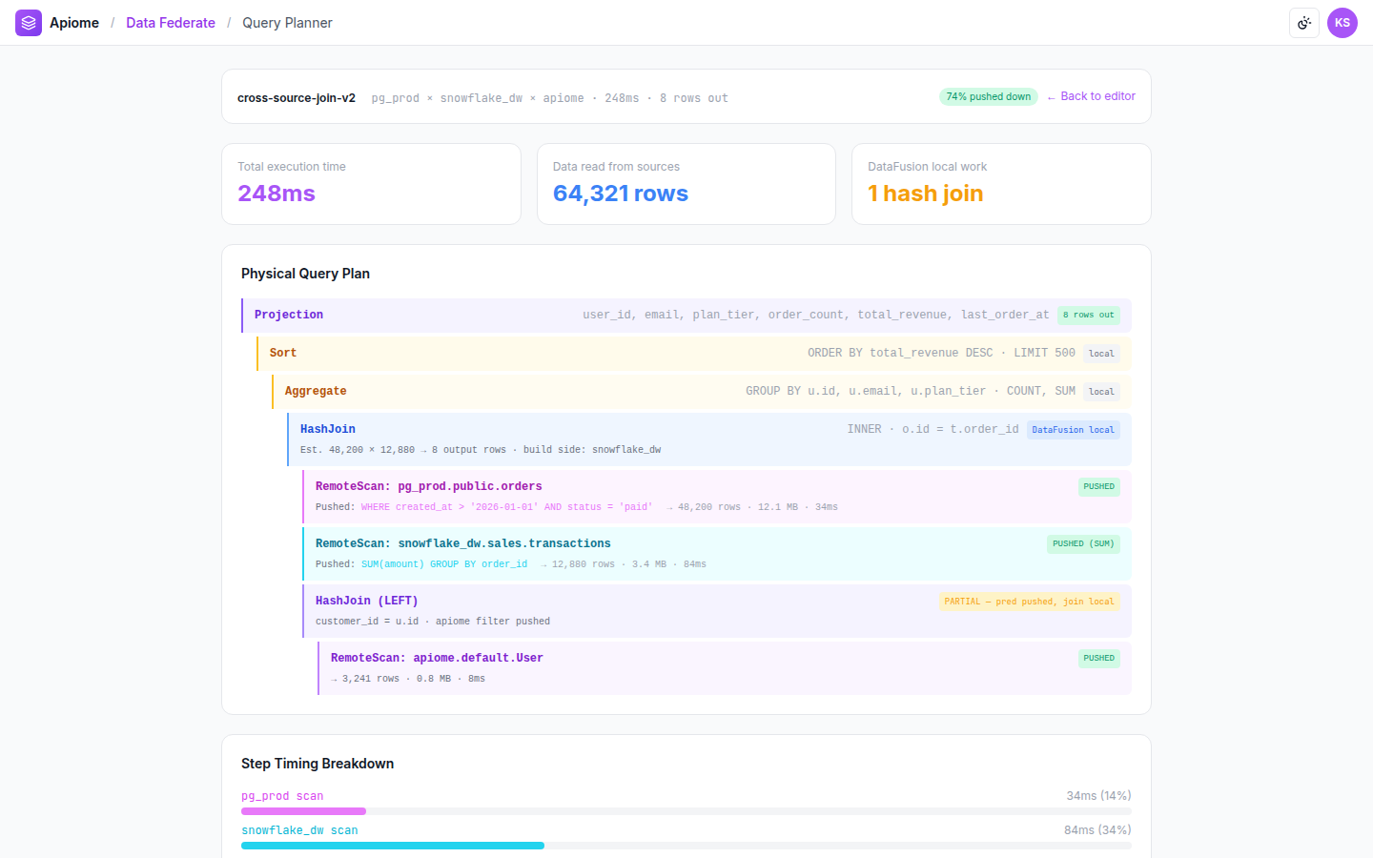This screenshot has height=858, width=1373.
Task: Select the cross-source-join-v2 query title
Action: pyautogui.click(x=297, y=98)
